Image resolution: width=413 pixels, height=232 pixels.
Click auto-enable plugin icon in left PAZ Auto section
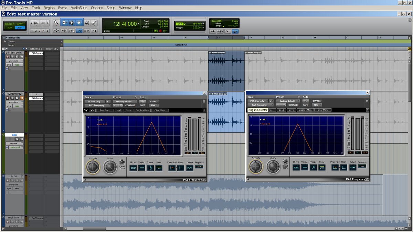tap(142, 101)
